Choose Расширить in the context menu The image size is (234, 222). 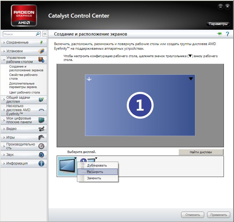[x=95, y=172]
